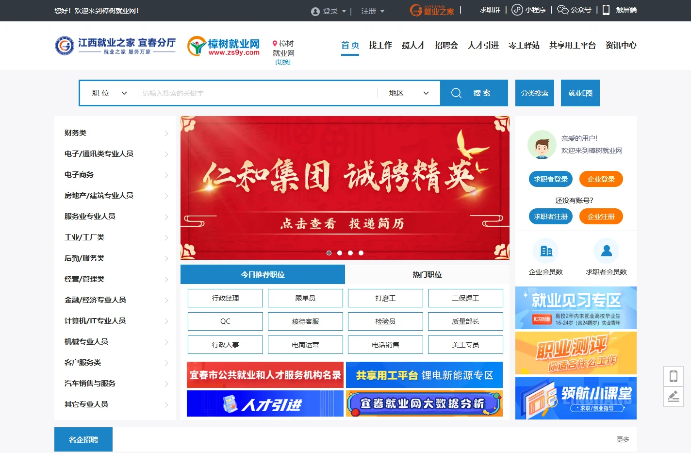691x453 pixels.
Task: Click the 就业E图 button
Action: click(580, 93)
